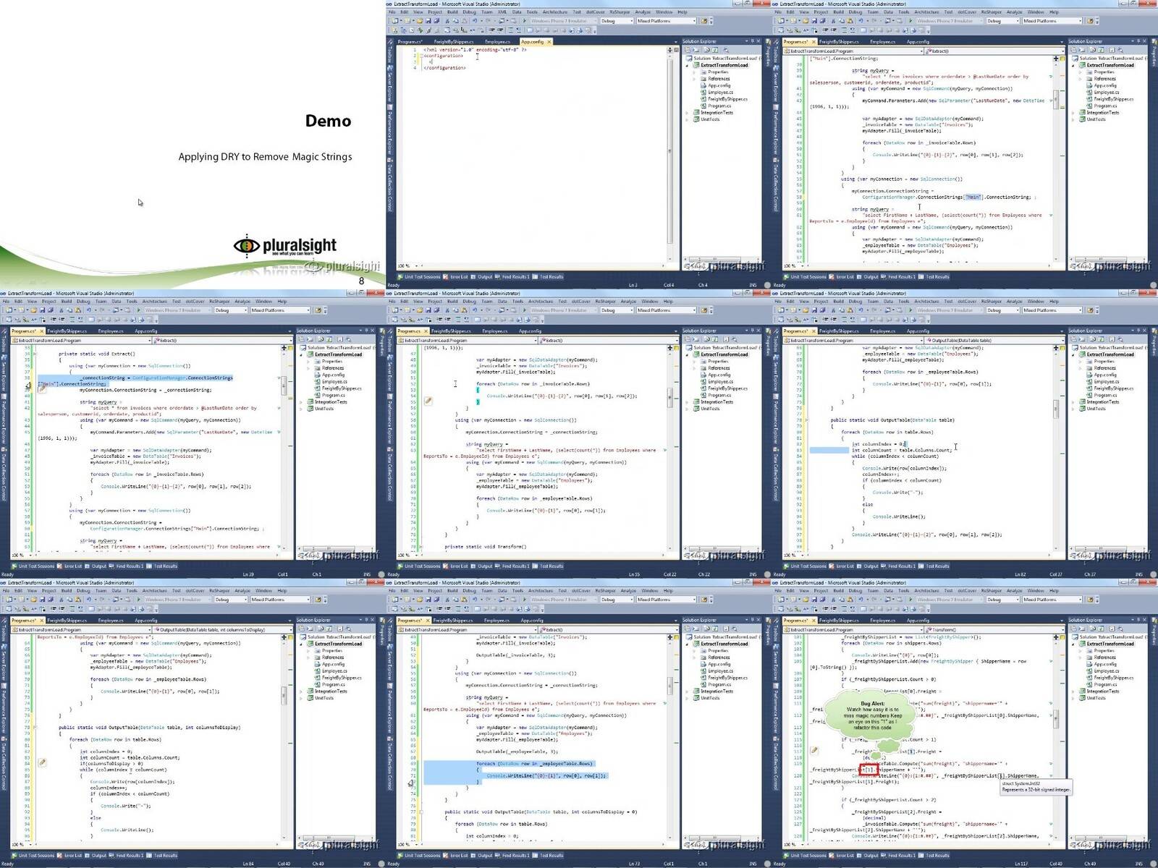Close the open App.config document tab
This screenshot has height=868, width=1158.
coord(549,42)
